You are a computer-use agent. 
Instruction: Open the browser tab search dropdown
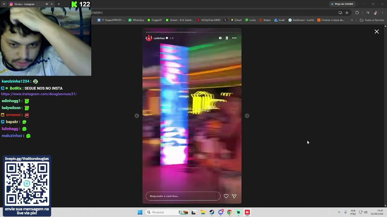[x=4, y=4]
